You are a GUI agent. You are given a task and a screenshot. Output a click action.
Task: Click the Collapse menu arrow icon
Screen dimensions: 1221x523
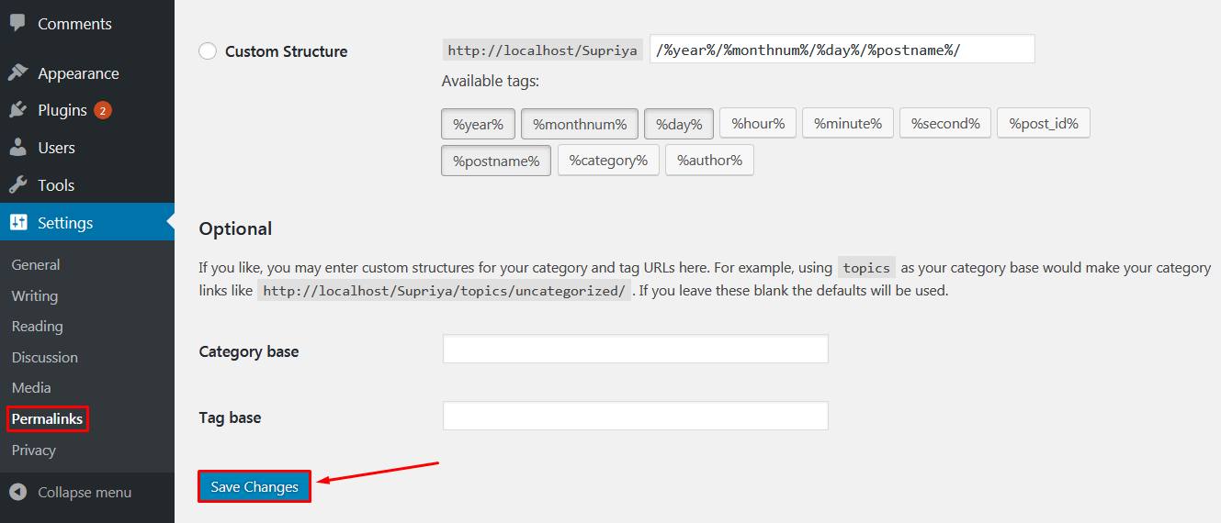tap(17, 493)
